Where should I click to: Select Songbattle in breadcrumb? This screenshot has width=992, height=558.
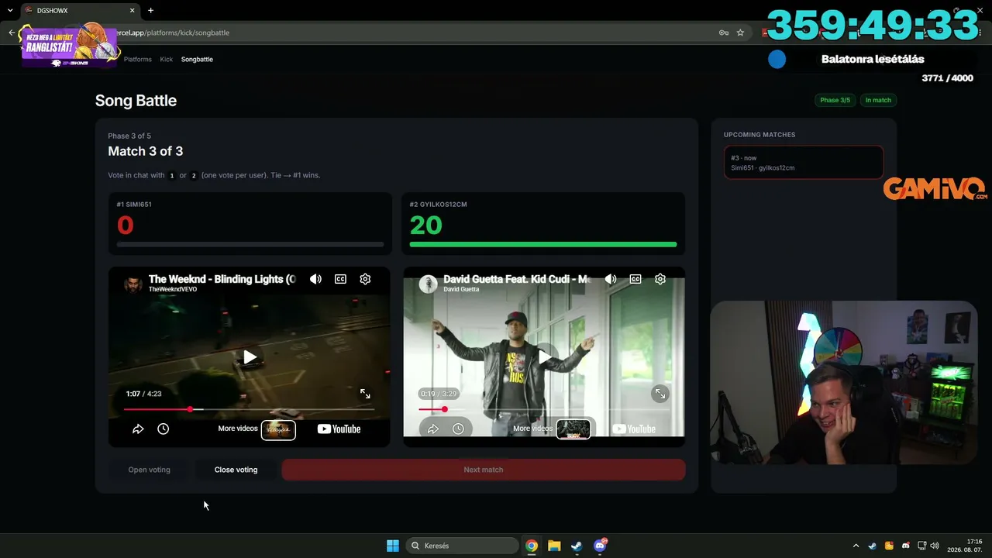[197, 59]
